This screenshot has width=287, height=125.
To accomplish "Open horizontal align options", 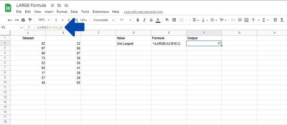I will coord(196,20).
